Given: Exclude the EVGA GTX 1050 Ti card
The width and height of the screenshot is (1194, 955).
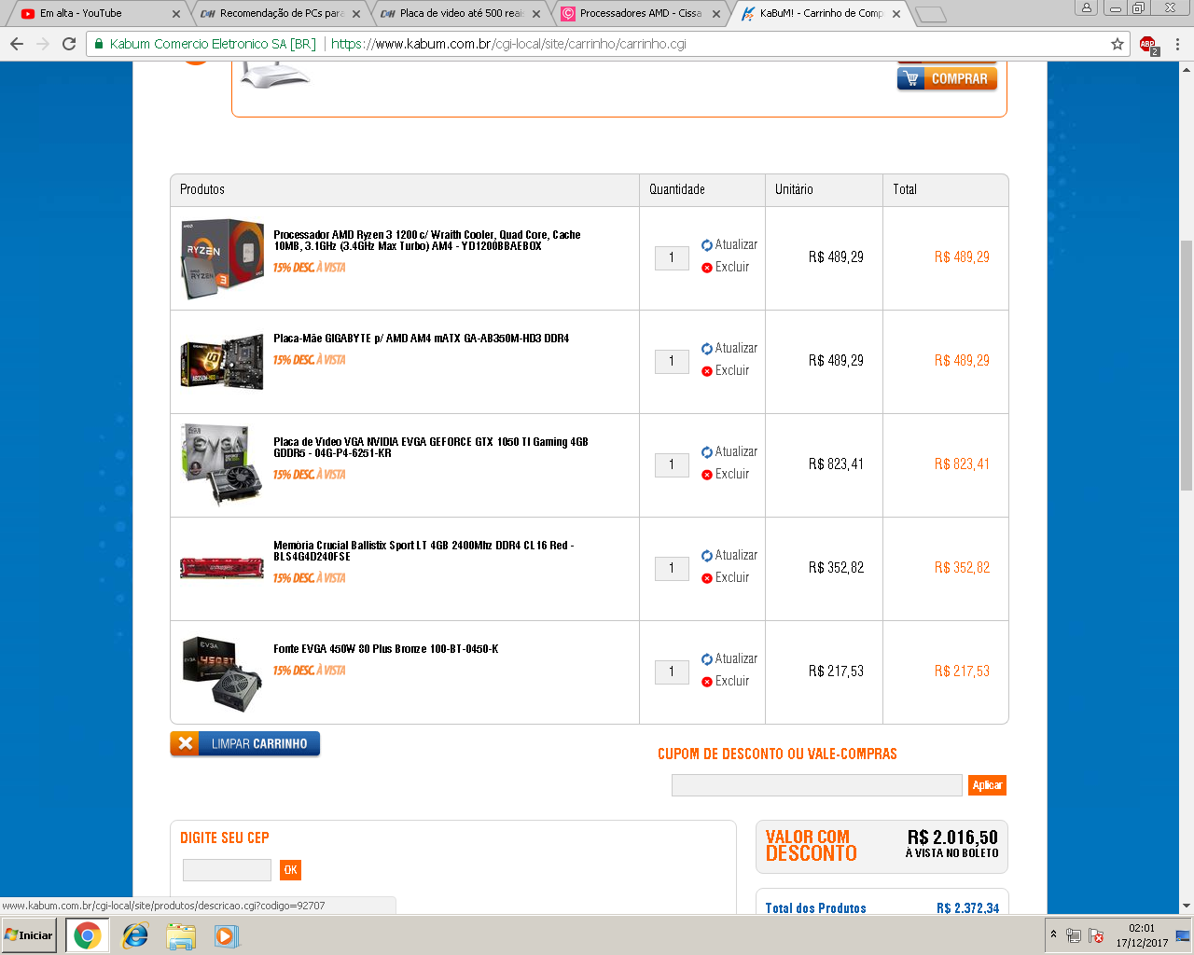Looking at the screenshot, I should point(726,475).
